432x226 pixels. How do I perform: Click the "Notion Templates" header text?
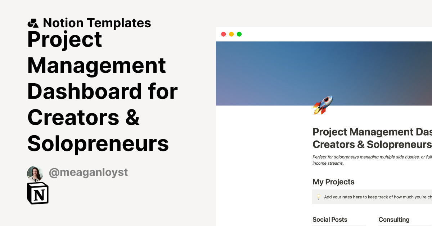pyautogui.click(x=97, y=23)
